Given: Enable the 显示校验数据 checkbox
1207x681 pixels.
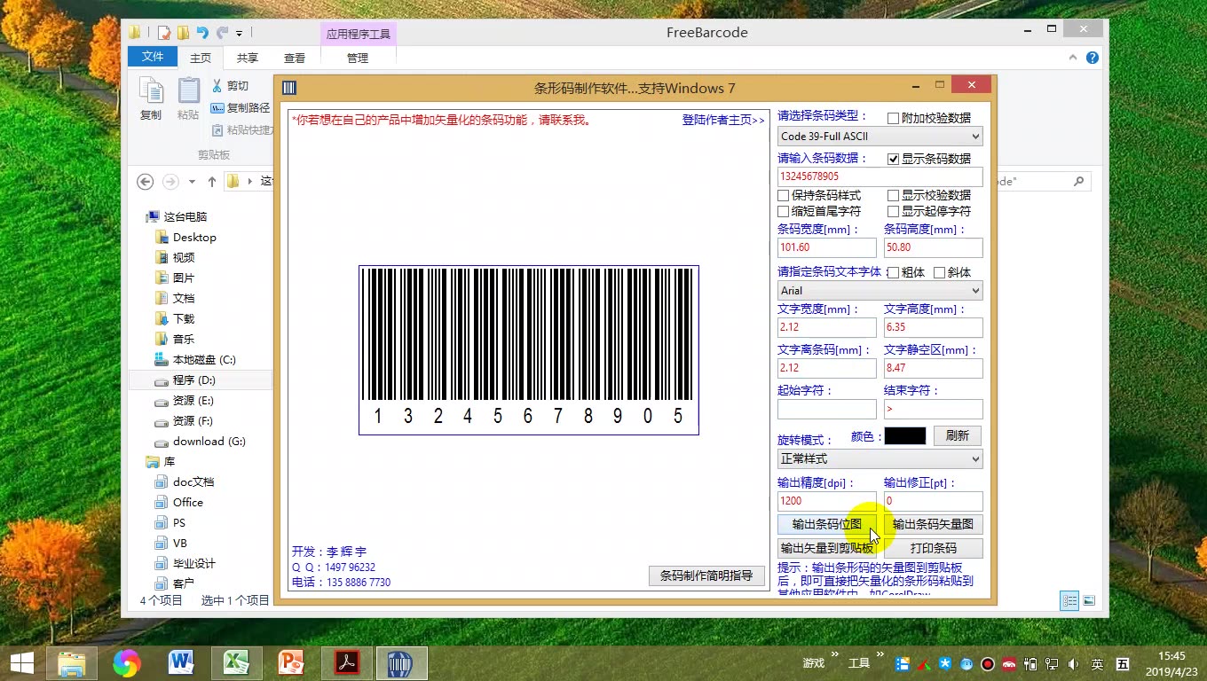Looking at the screenshot, I should (894, 195).
